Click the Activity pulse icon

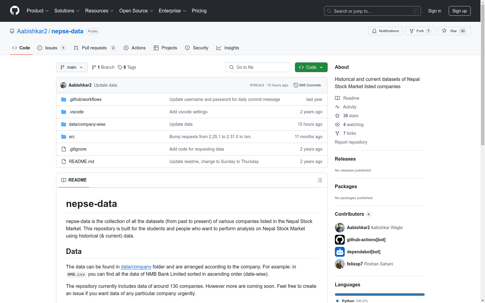click(x=337, y=107)
